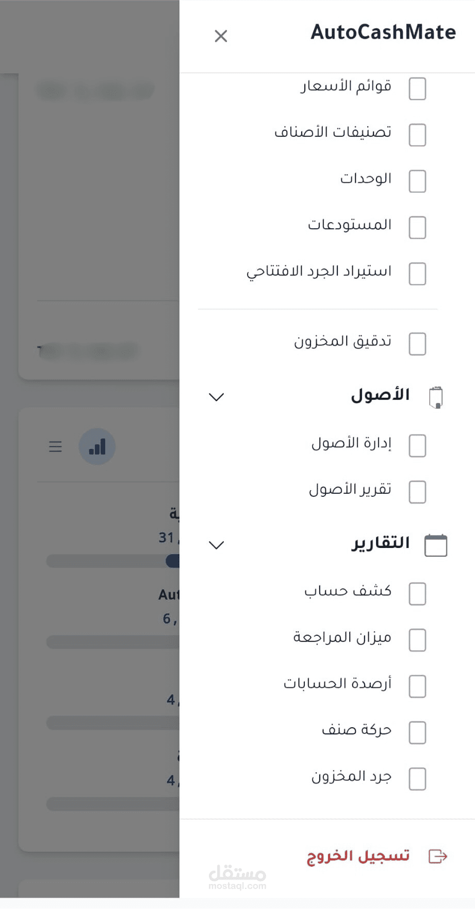
Task: Toggle the كشف حساب checkbox
Action: pos(417,594)
